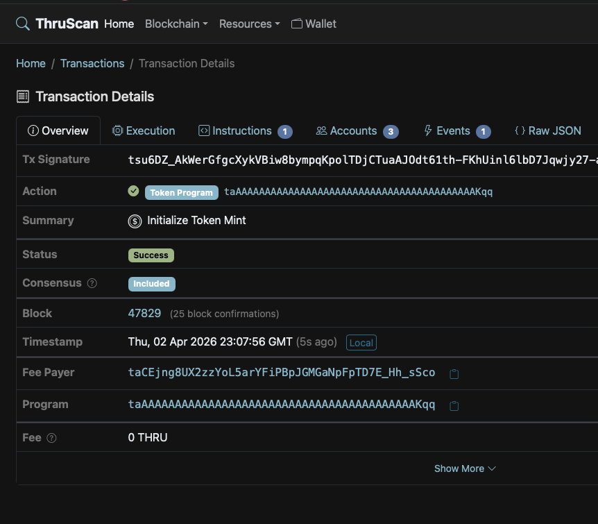Open the Raw JSON tab
Image resolution: width=598 pixels, height=524 pixels.
pyautogui.click(x=547, y=130)
